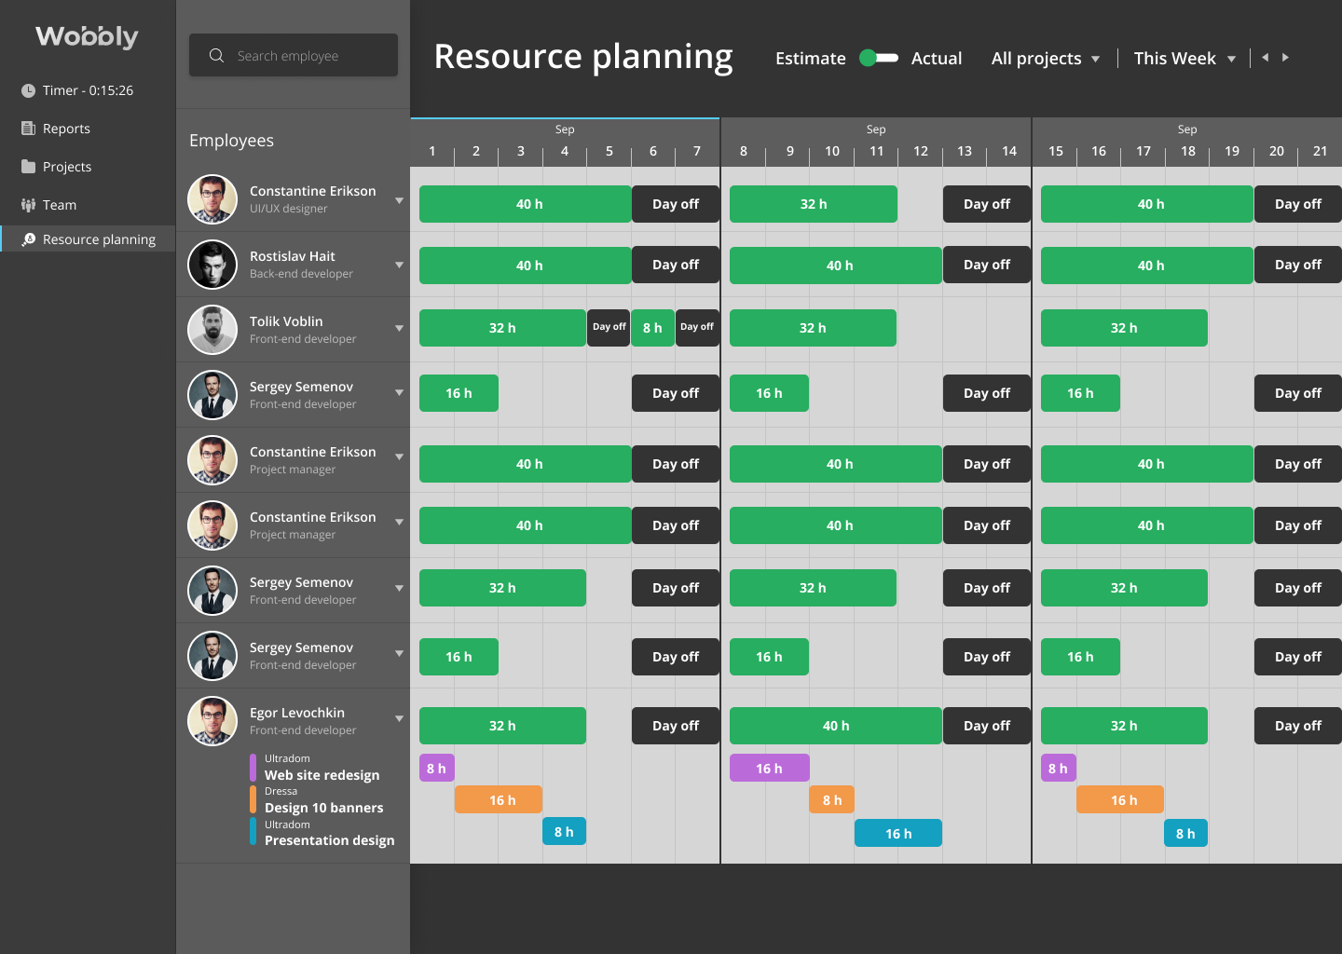Select Resource planning in the sidebar menu
1342x954 pixels.
click(x=98, y=238)
